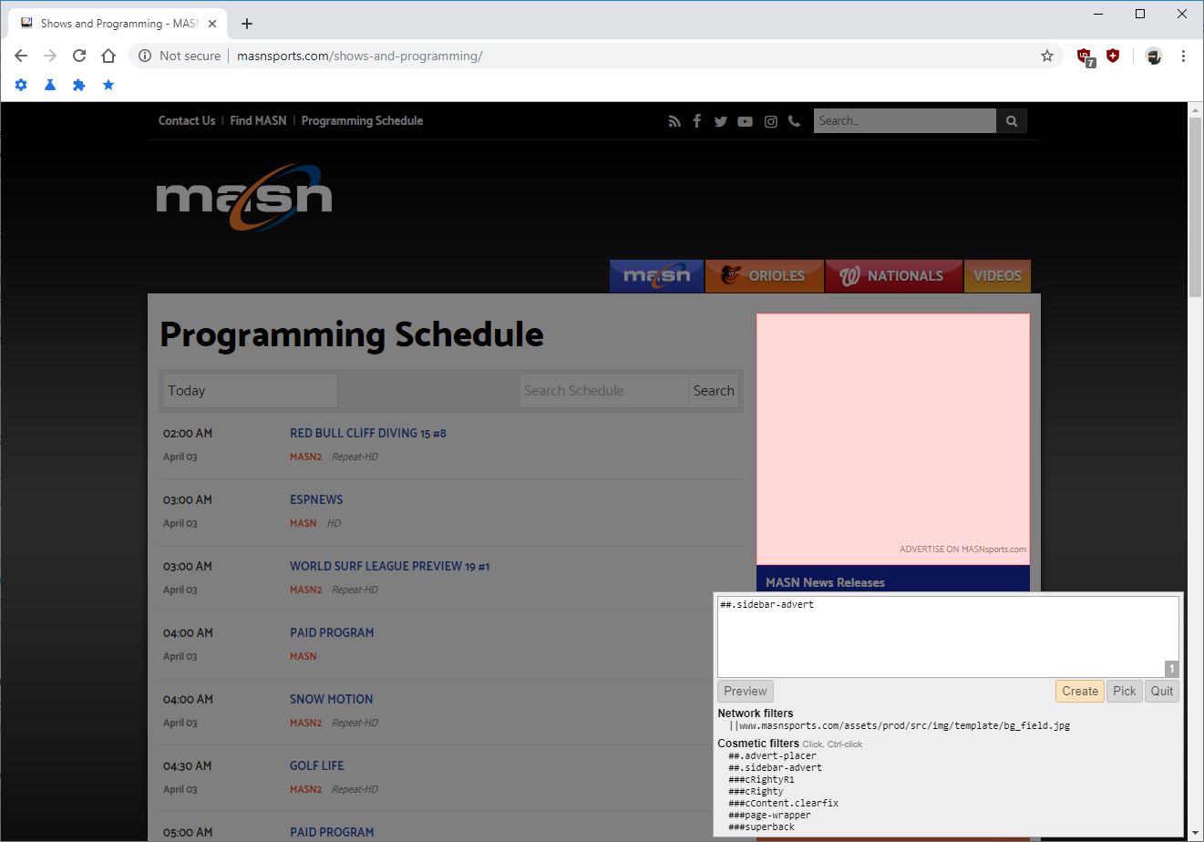Open the Chrome three-dot menu

coord(1183,56)
